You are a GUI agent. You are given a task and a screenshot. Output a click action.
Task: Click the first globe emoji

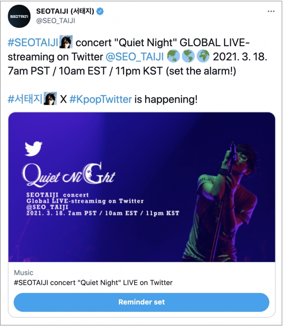[x=174, y=56]
